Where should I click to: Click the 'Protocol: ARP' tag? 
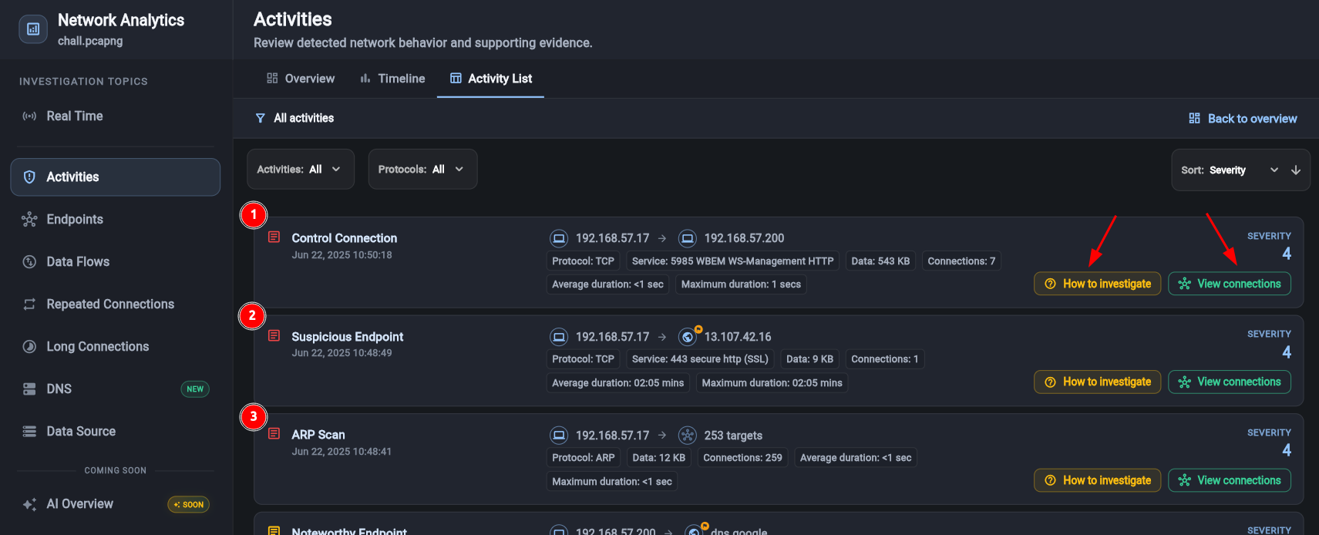584,458
